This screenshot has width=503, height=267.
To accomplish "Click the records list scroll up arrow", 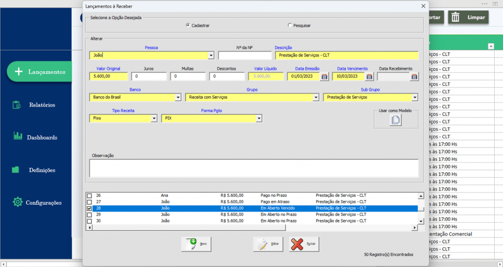I will pos(420,196).
